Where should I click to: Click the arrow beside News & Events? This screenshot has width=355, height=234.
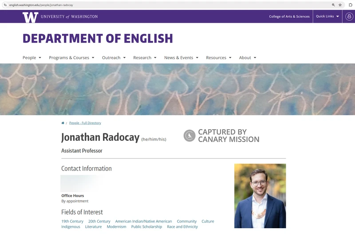(197, 58)
